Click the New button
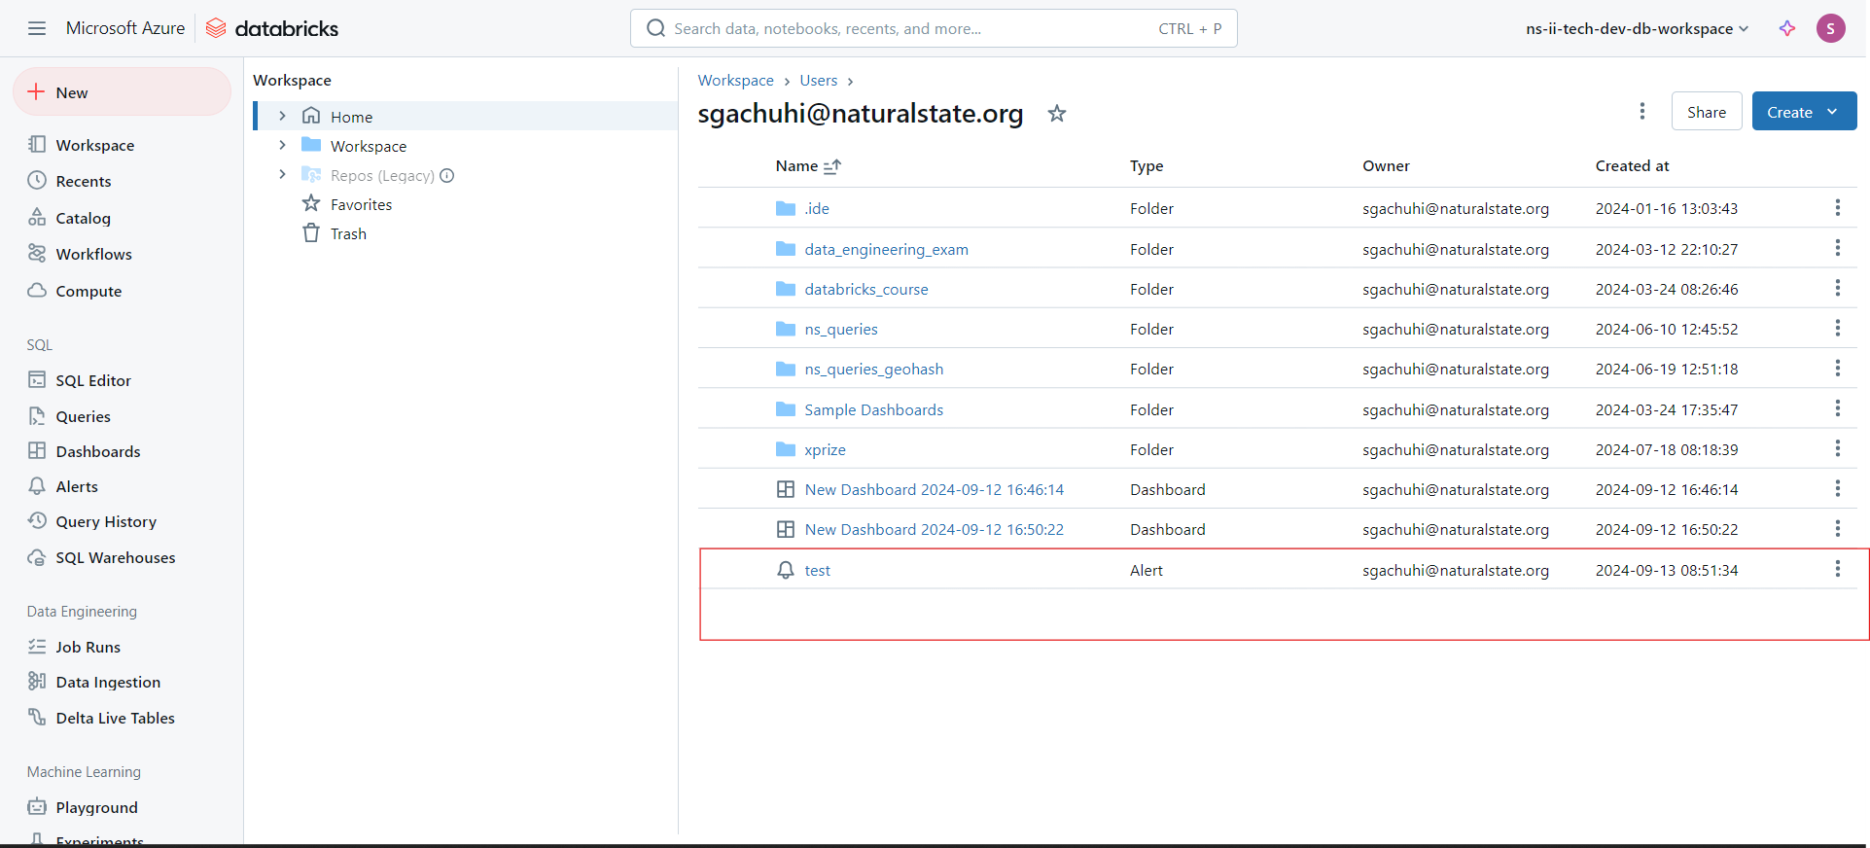Image resolution: width=1870 pixels, height=848 pixels. tap(122, 92)
